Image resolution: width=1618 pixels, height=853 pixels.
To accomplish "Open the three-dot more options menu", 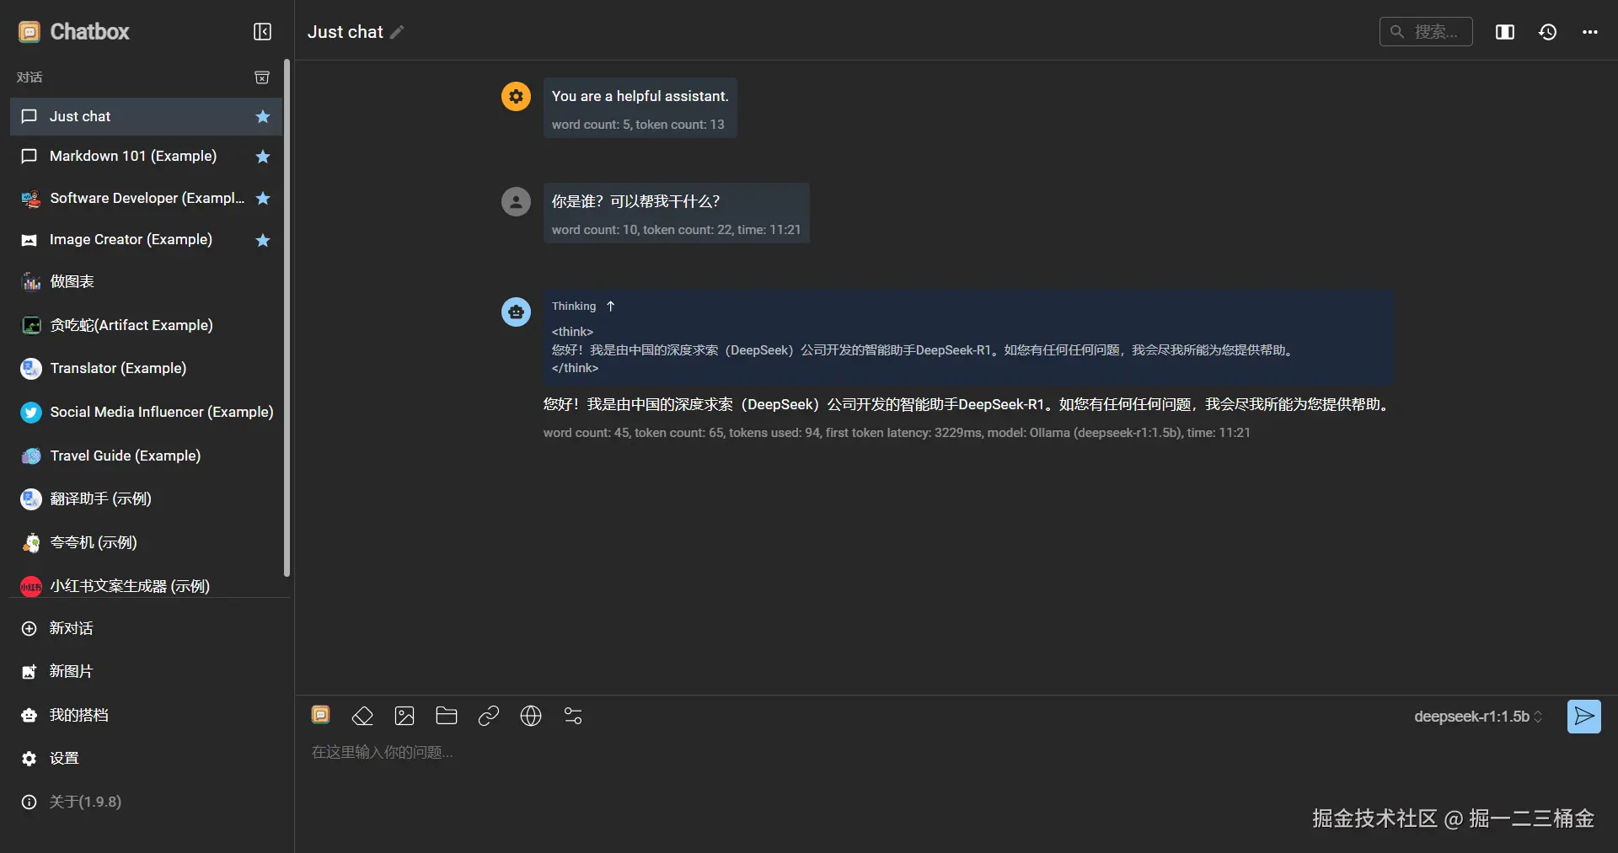I will pos(1590,32).
